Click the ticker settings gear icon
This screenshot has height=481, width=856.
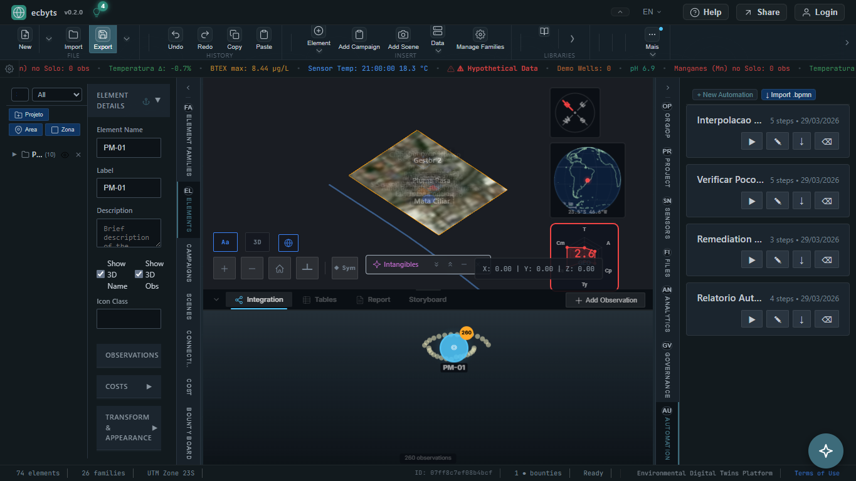click(9, 68)
